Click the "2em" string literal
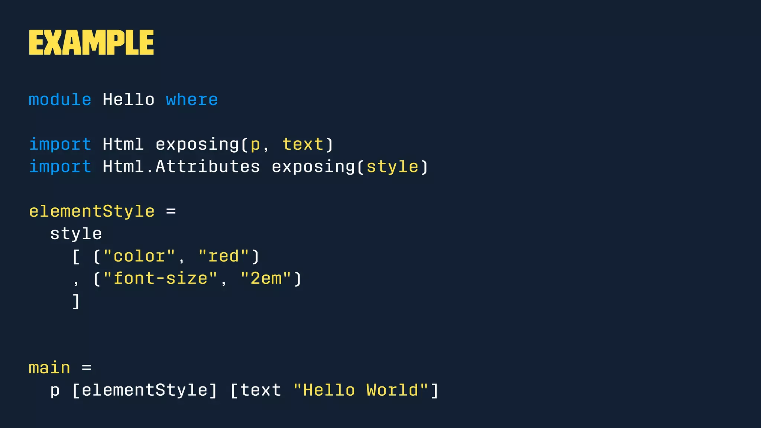 coord(266,279)
